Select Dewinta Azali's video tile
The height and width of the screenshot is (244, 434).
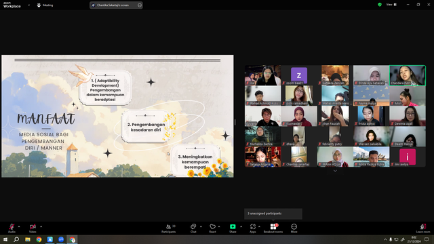[x=408, y=116]
